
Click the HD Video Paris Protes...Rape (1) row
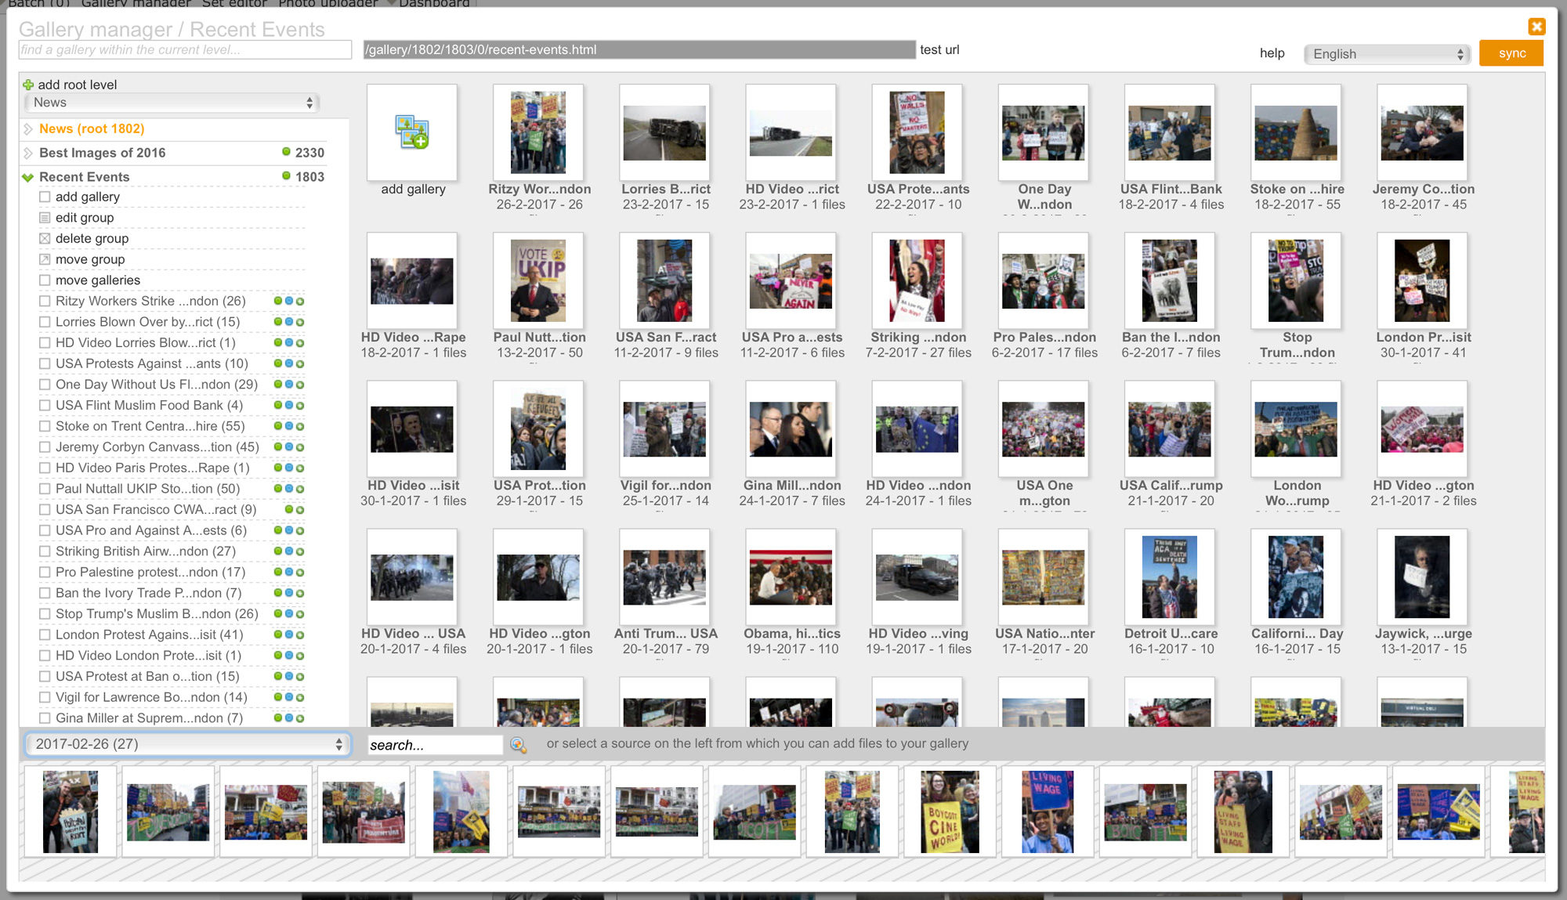(x=153, y=468)
